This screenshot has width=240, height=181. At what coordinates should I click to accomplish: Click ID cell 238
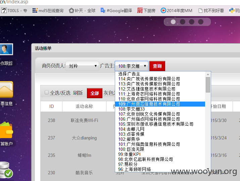pyautogui.click(x=51, y=120)
